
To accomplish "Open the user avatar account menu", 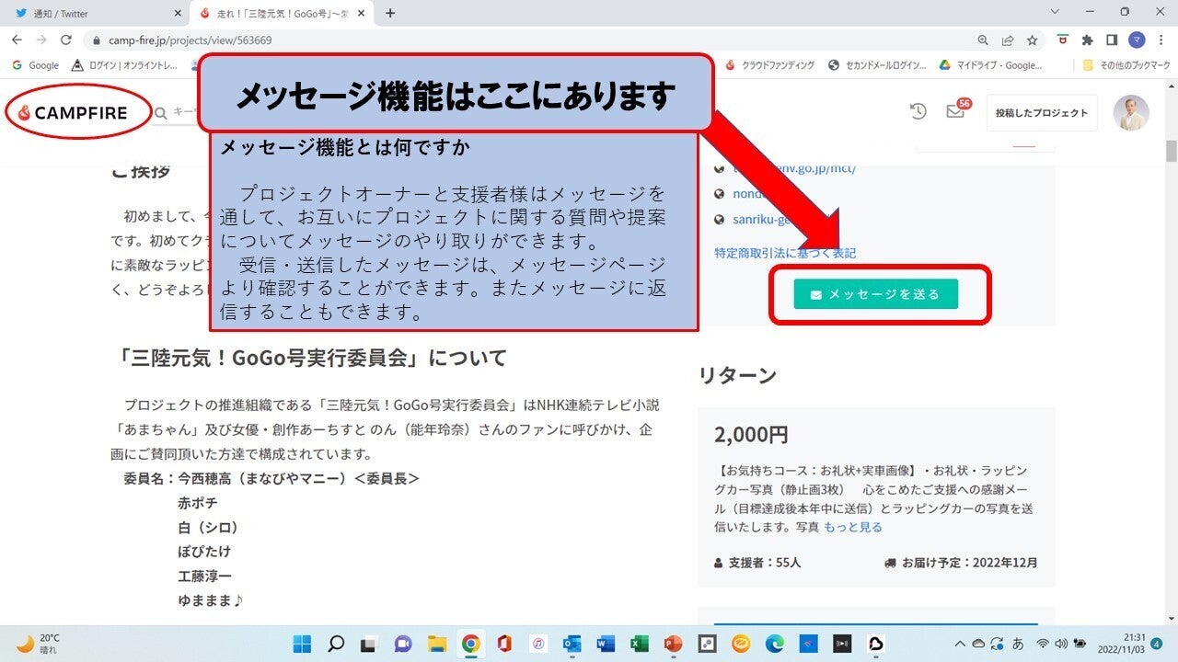I will (1130, 112).
